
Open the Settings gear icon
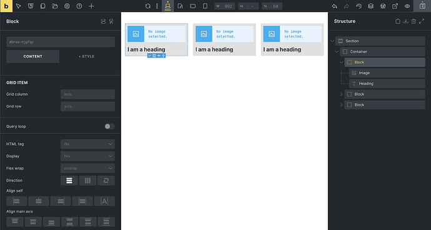(x=67, y=6)
